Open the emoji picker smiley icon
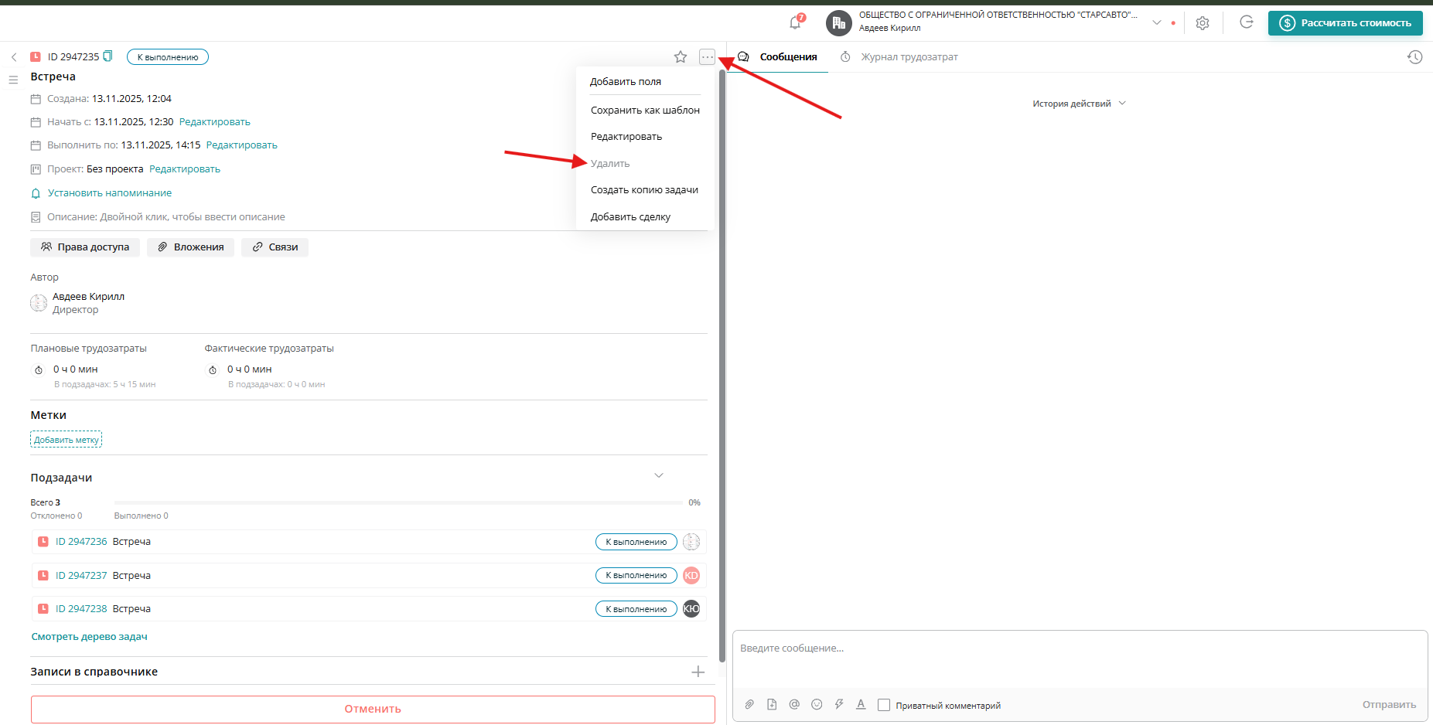 [817, 704]
